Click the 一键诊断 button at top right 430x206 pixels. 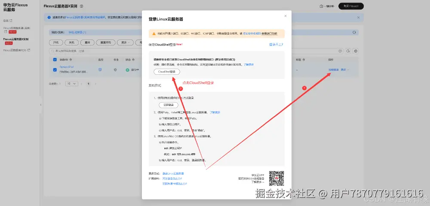click(327, 6)
